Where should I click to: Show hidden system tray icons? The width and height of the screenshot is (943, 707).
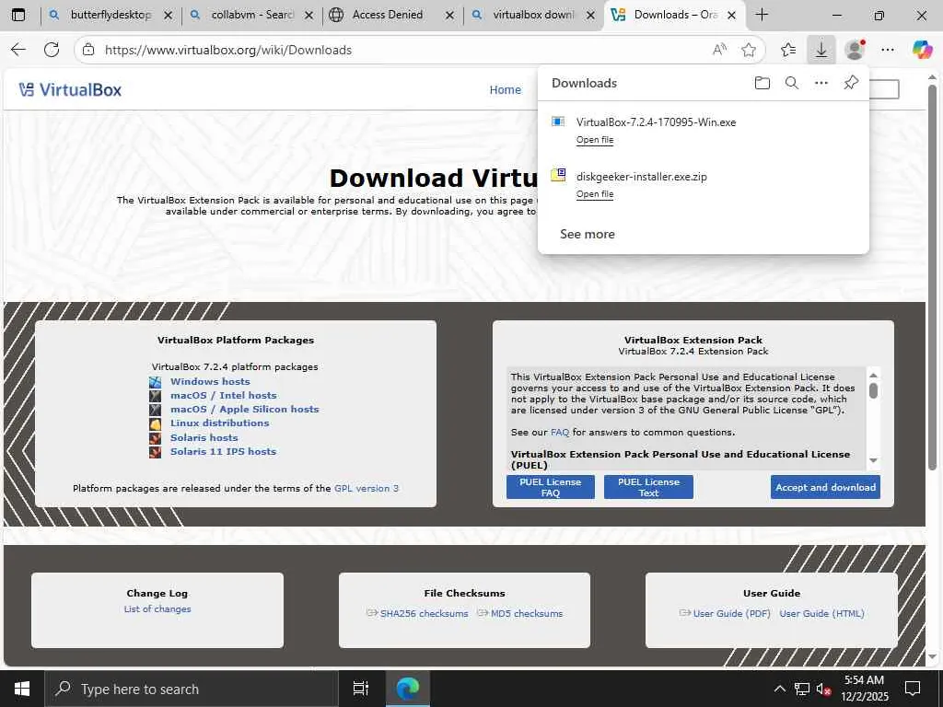click(779, 689)
